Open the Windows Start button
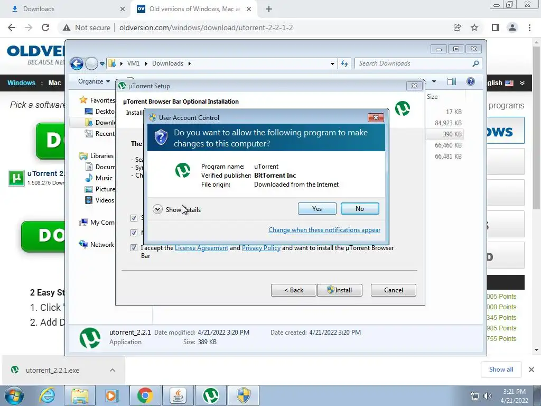541x406 pixels. tap(14, 395)
